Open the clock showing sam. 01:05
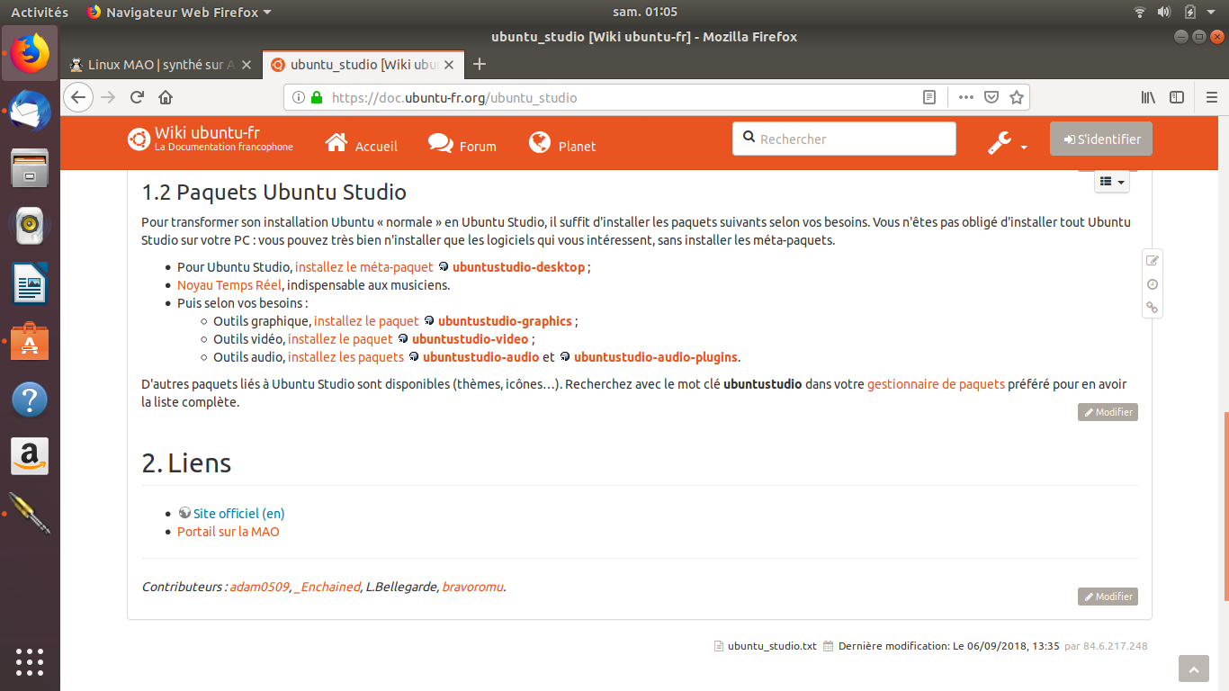The width and height of the screenshot is (1229, 691). coord(644,12)
